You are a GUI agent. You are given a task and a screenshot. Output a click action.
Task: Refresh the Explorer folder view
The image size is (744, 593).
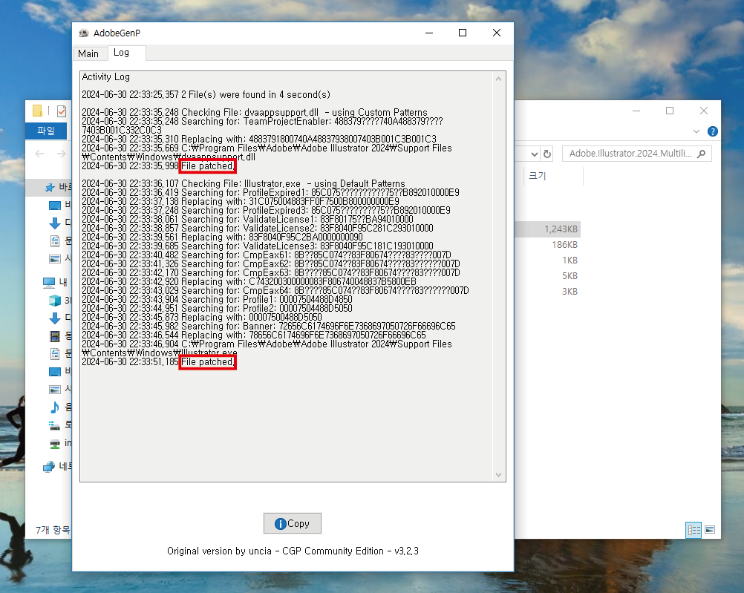click(x=547, y=154)
